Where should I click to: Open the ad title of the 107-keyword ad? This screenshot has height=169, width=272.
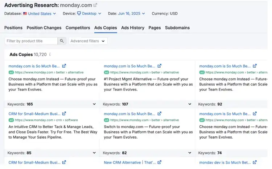129,66
